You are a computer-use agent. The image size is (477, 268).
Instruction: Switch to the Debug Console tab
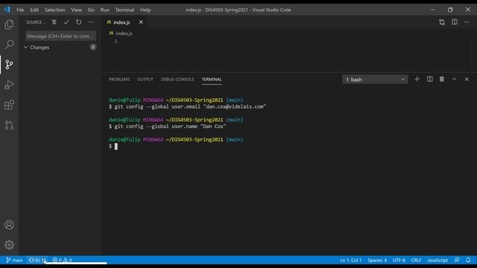177,80
